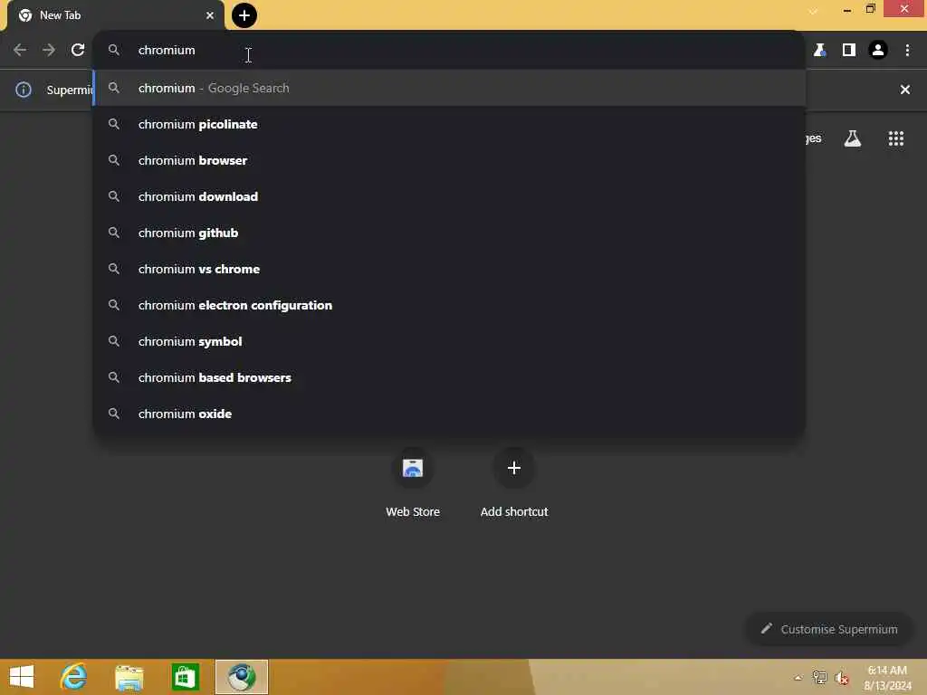This screenshot has height=695, width=927.
Task: Open the experiments flask icon in toolbar
Action: click(819, 51)
